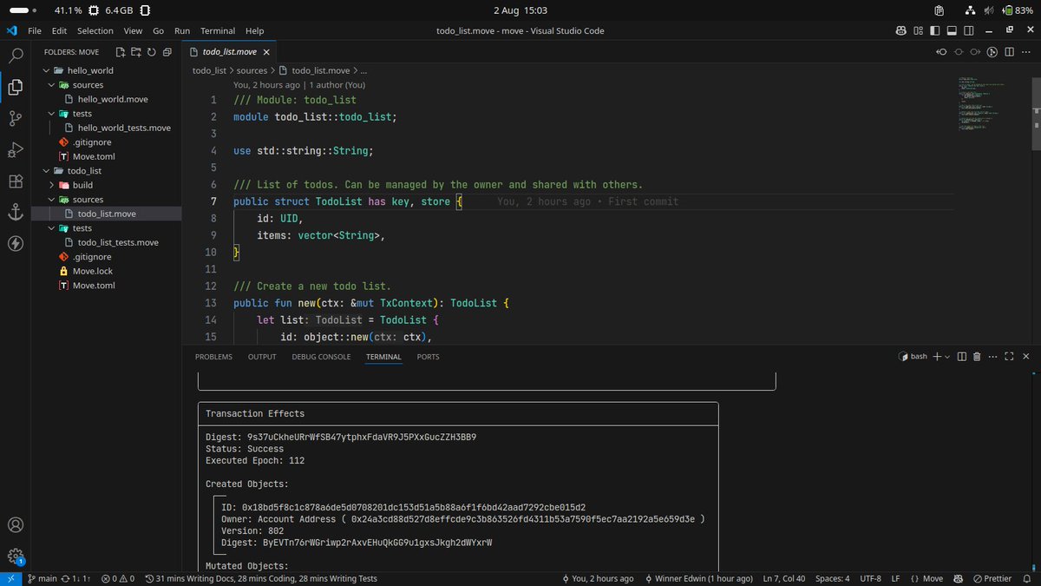Go to the previous change in the editor
Viewport: 1041px width, 586px height.
[942, 52]
